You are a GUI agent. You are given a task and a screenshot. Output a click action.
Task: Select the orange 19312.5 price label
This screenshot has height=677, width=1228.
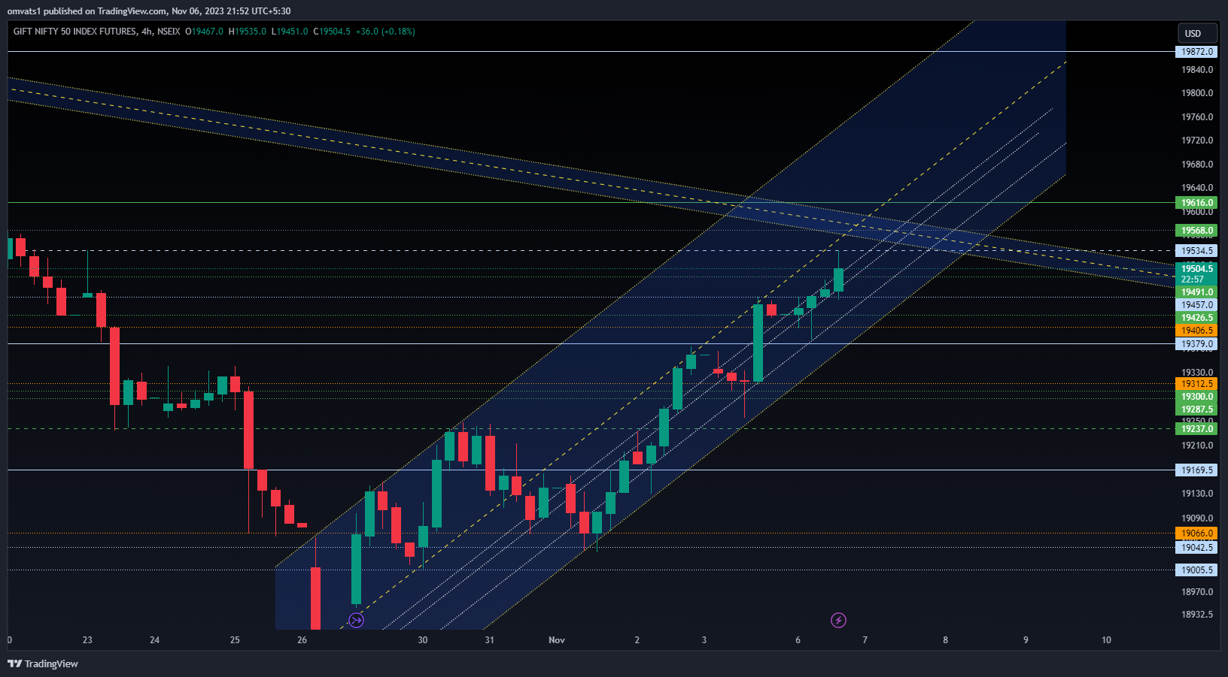(x=1196, y=384)
